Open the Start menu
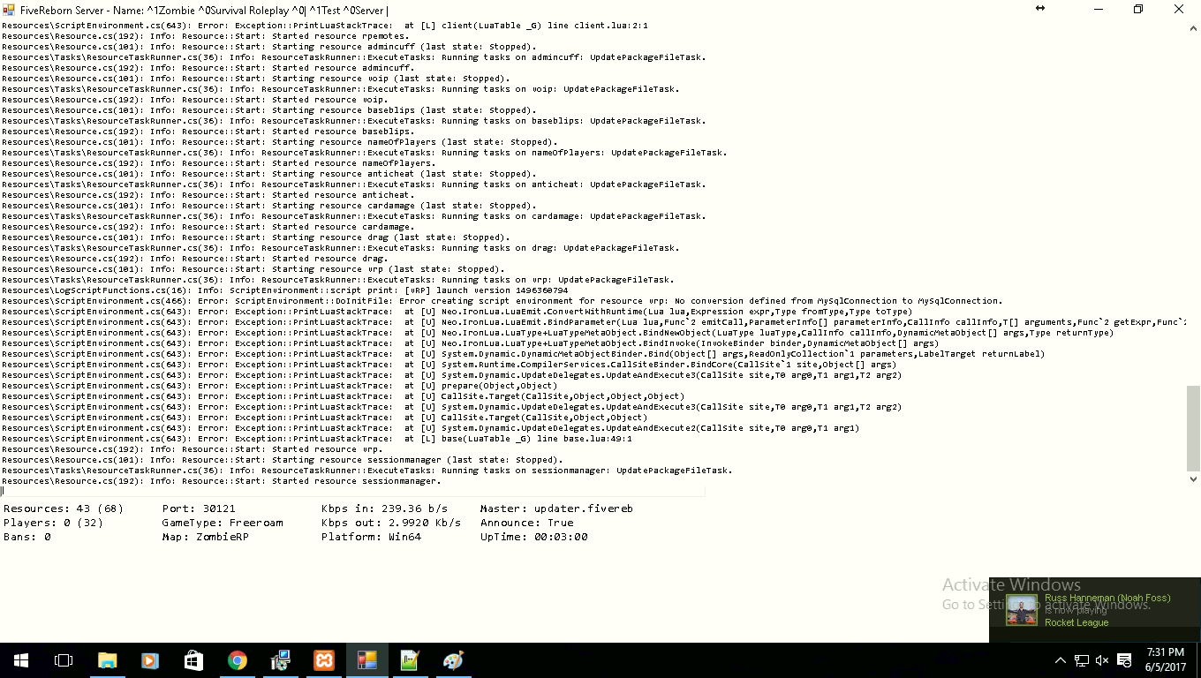Screen dimensions: 1201x678 pyautogui.click(x=20, y=660)
